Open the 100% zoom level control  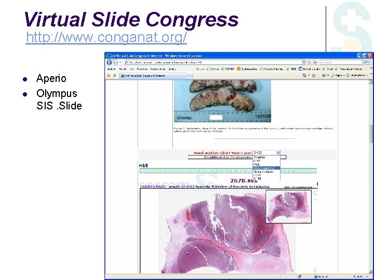pos(362,277)
